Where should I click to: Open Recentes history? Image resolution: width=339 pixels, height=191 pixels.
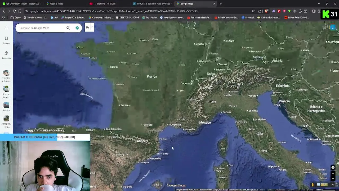click(6, 55)
